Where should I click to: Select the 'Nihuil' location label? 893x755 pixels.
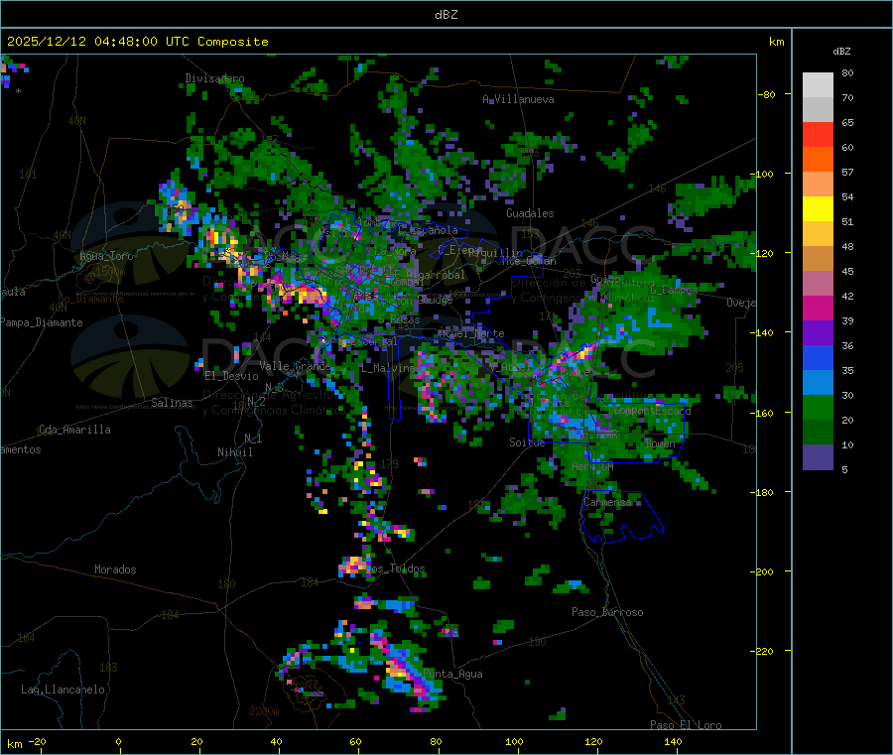234,452
